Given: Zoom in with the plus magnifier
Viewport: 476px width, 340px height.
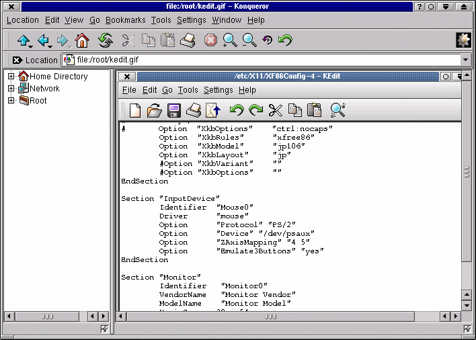Looking at the screenshot, I should pyautogui.click(x=230, y=40).
